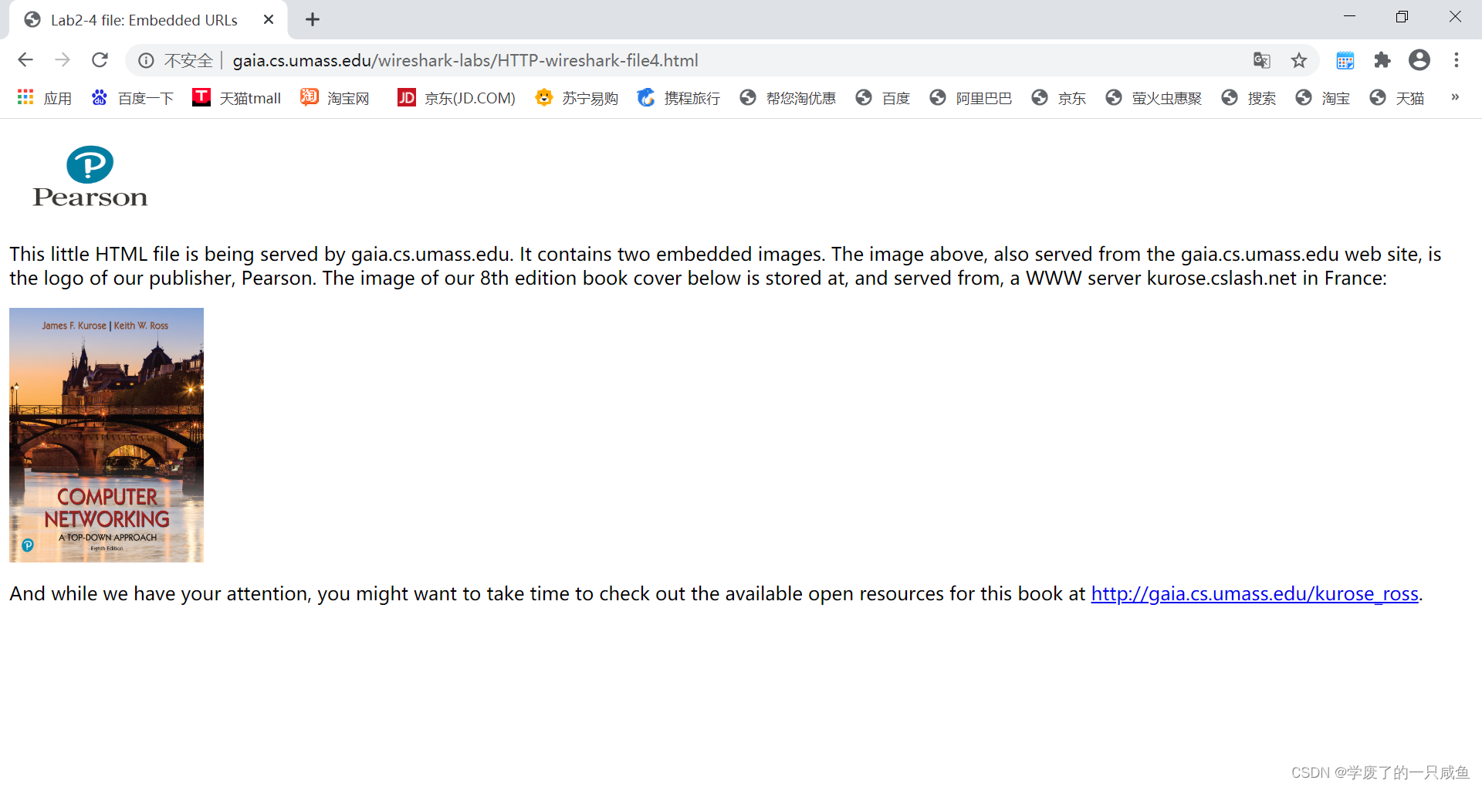
Task: Click the Computer Networking book cover image
Action: pos(107,435)
